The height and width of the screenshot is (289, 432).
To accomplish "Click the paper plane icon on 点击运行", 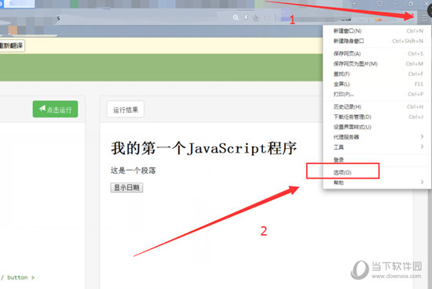I will [42, 108].
